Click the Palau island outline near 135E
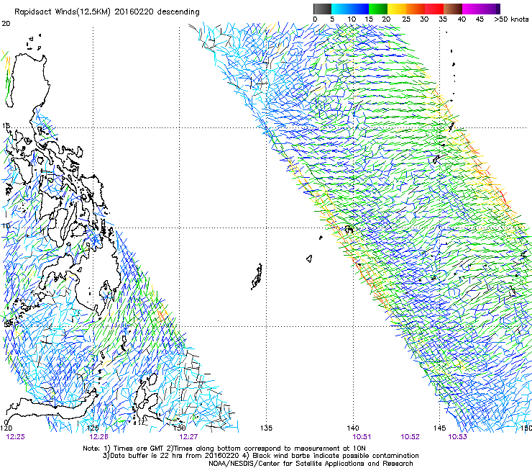Viewport: 532px width, 468px height. click(x=257, y=276)
